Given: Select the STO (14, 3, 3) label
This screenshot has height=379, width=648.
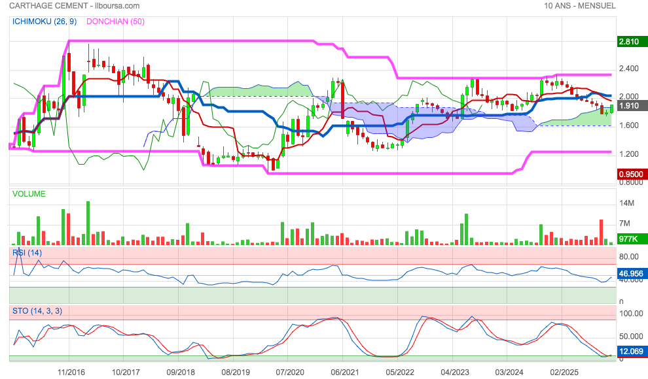Looking at the screenshot, I should 37,310.
